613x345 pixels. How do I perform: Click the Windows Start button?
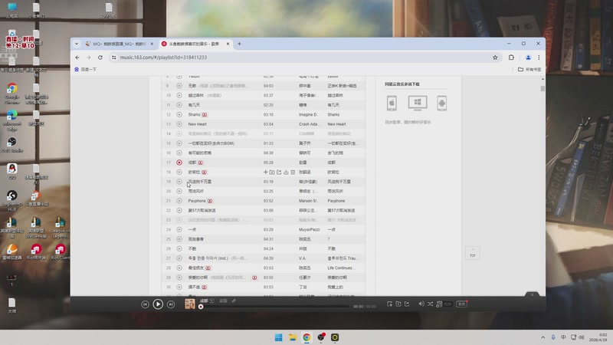[278, 337]
